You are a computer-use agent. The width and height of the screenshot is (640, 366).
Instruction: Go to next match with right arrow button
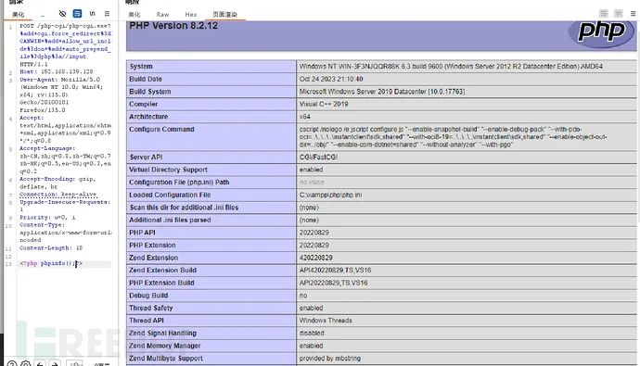coord(55,363)
